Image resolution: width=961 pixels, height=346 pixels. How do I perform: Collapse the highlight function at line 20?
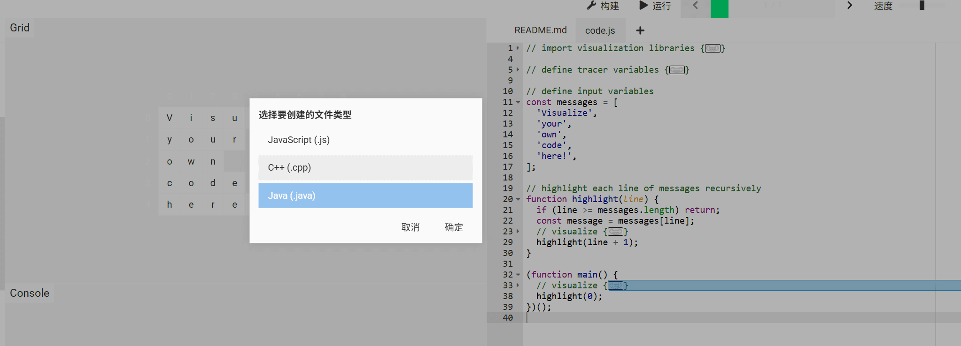(x=518, y=199)
